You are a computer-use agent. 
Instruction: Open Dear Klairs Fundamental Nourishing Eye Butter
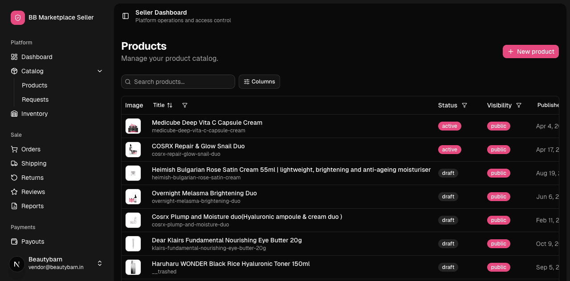227,240
